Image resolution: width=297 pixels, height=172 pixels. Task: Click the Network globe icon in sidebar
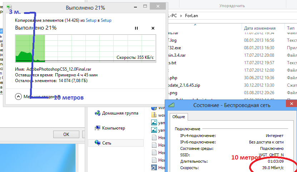click(x=98, y=143)
